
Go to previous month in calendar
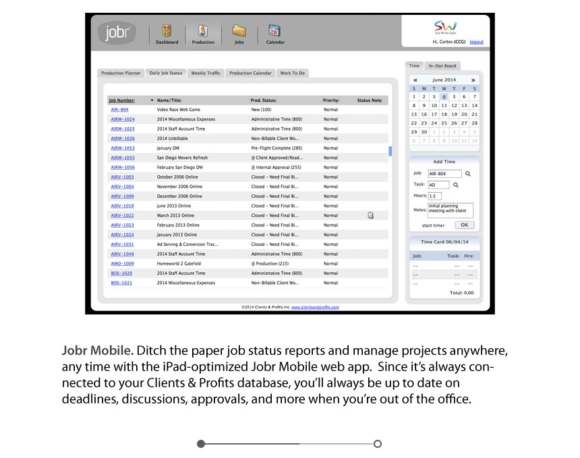click(x=415, y=80)
